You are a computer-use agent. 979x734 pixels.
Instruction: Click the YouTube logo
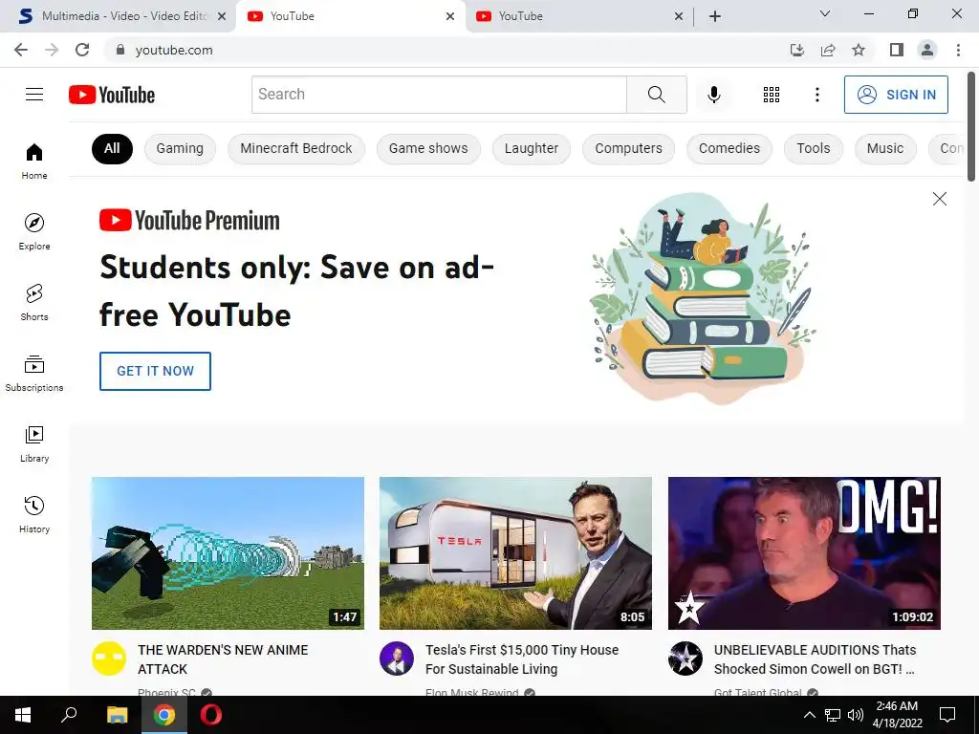coord(112,95)
